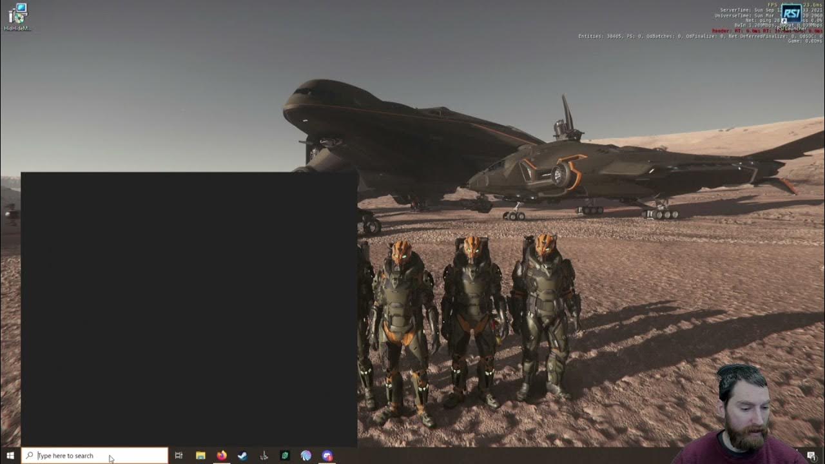The width and height of the screenshot is (825, 464).
Task: Open the Windows Start menu
Action: pos(10,456)
